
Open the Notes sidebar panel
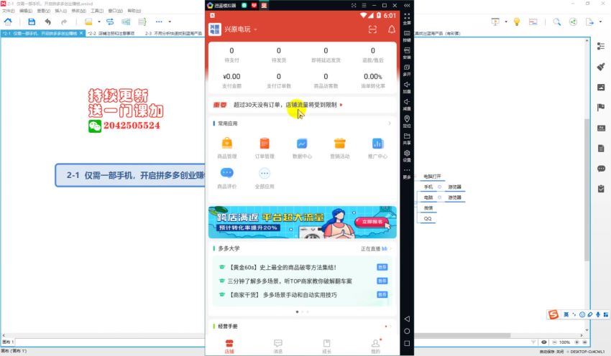point(601,149)
